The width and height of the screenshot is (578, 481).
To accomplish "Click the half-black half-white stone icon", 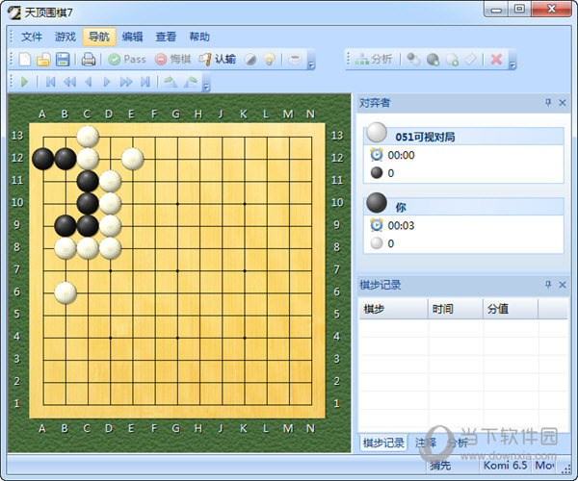I will [250, 60].
